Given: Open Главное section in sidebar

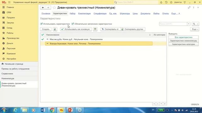Looking at the screenshot, I should click(x=10, y=7).
